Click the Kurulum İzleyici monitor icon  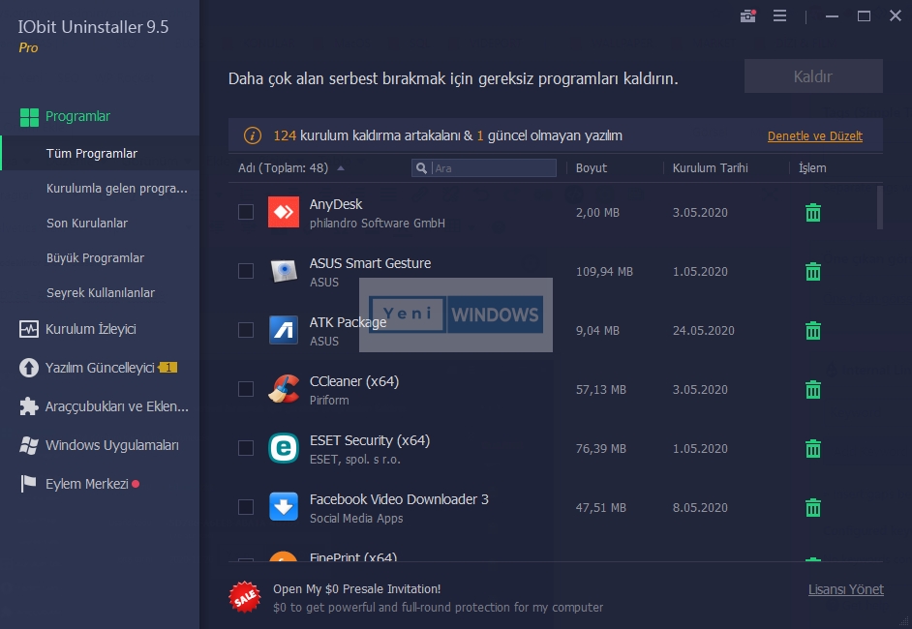28,329
